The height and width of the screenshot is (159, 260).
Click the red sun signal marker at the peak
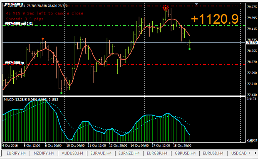click(166, 8)
